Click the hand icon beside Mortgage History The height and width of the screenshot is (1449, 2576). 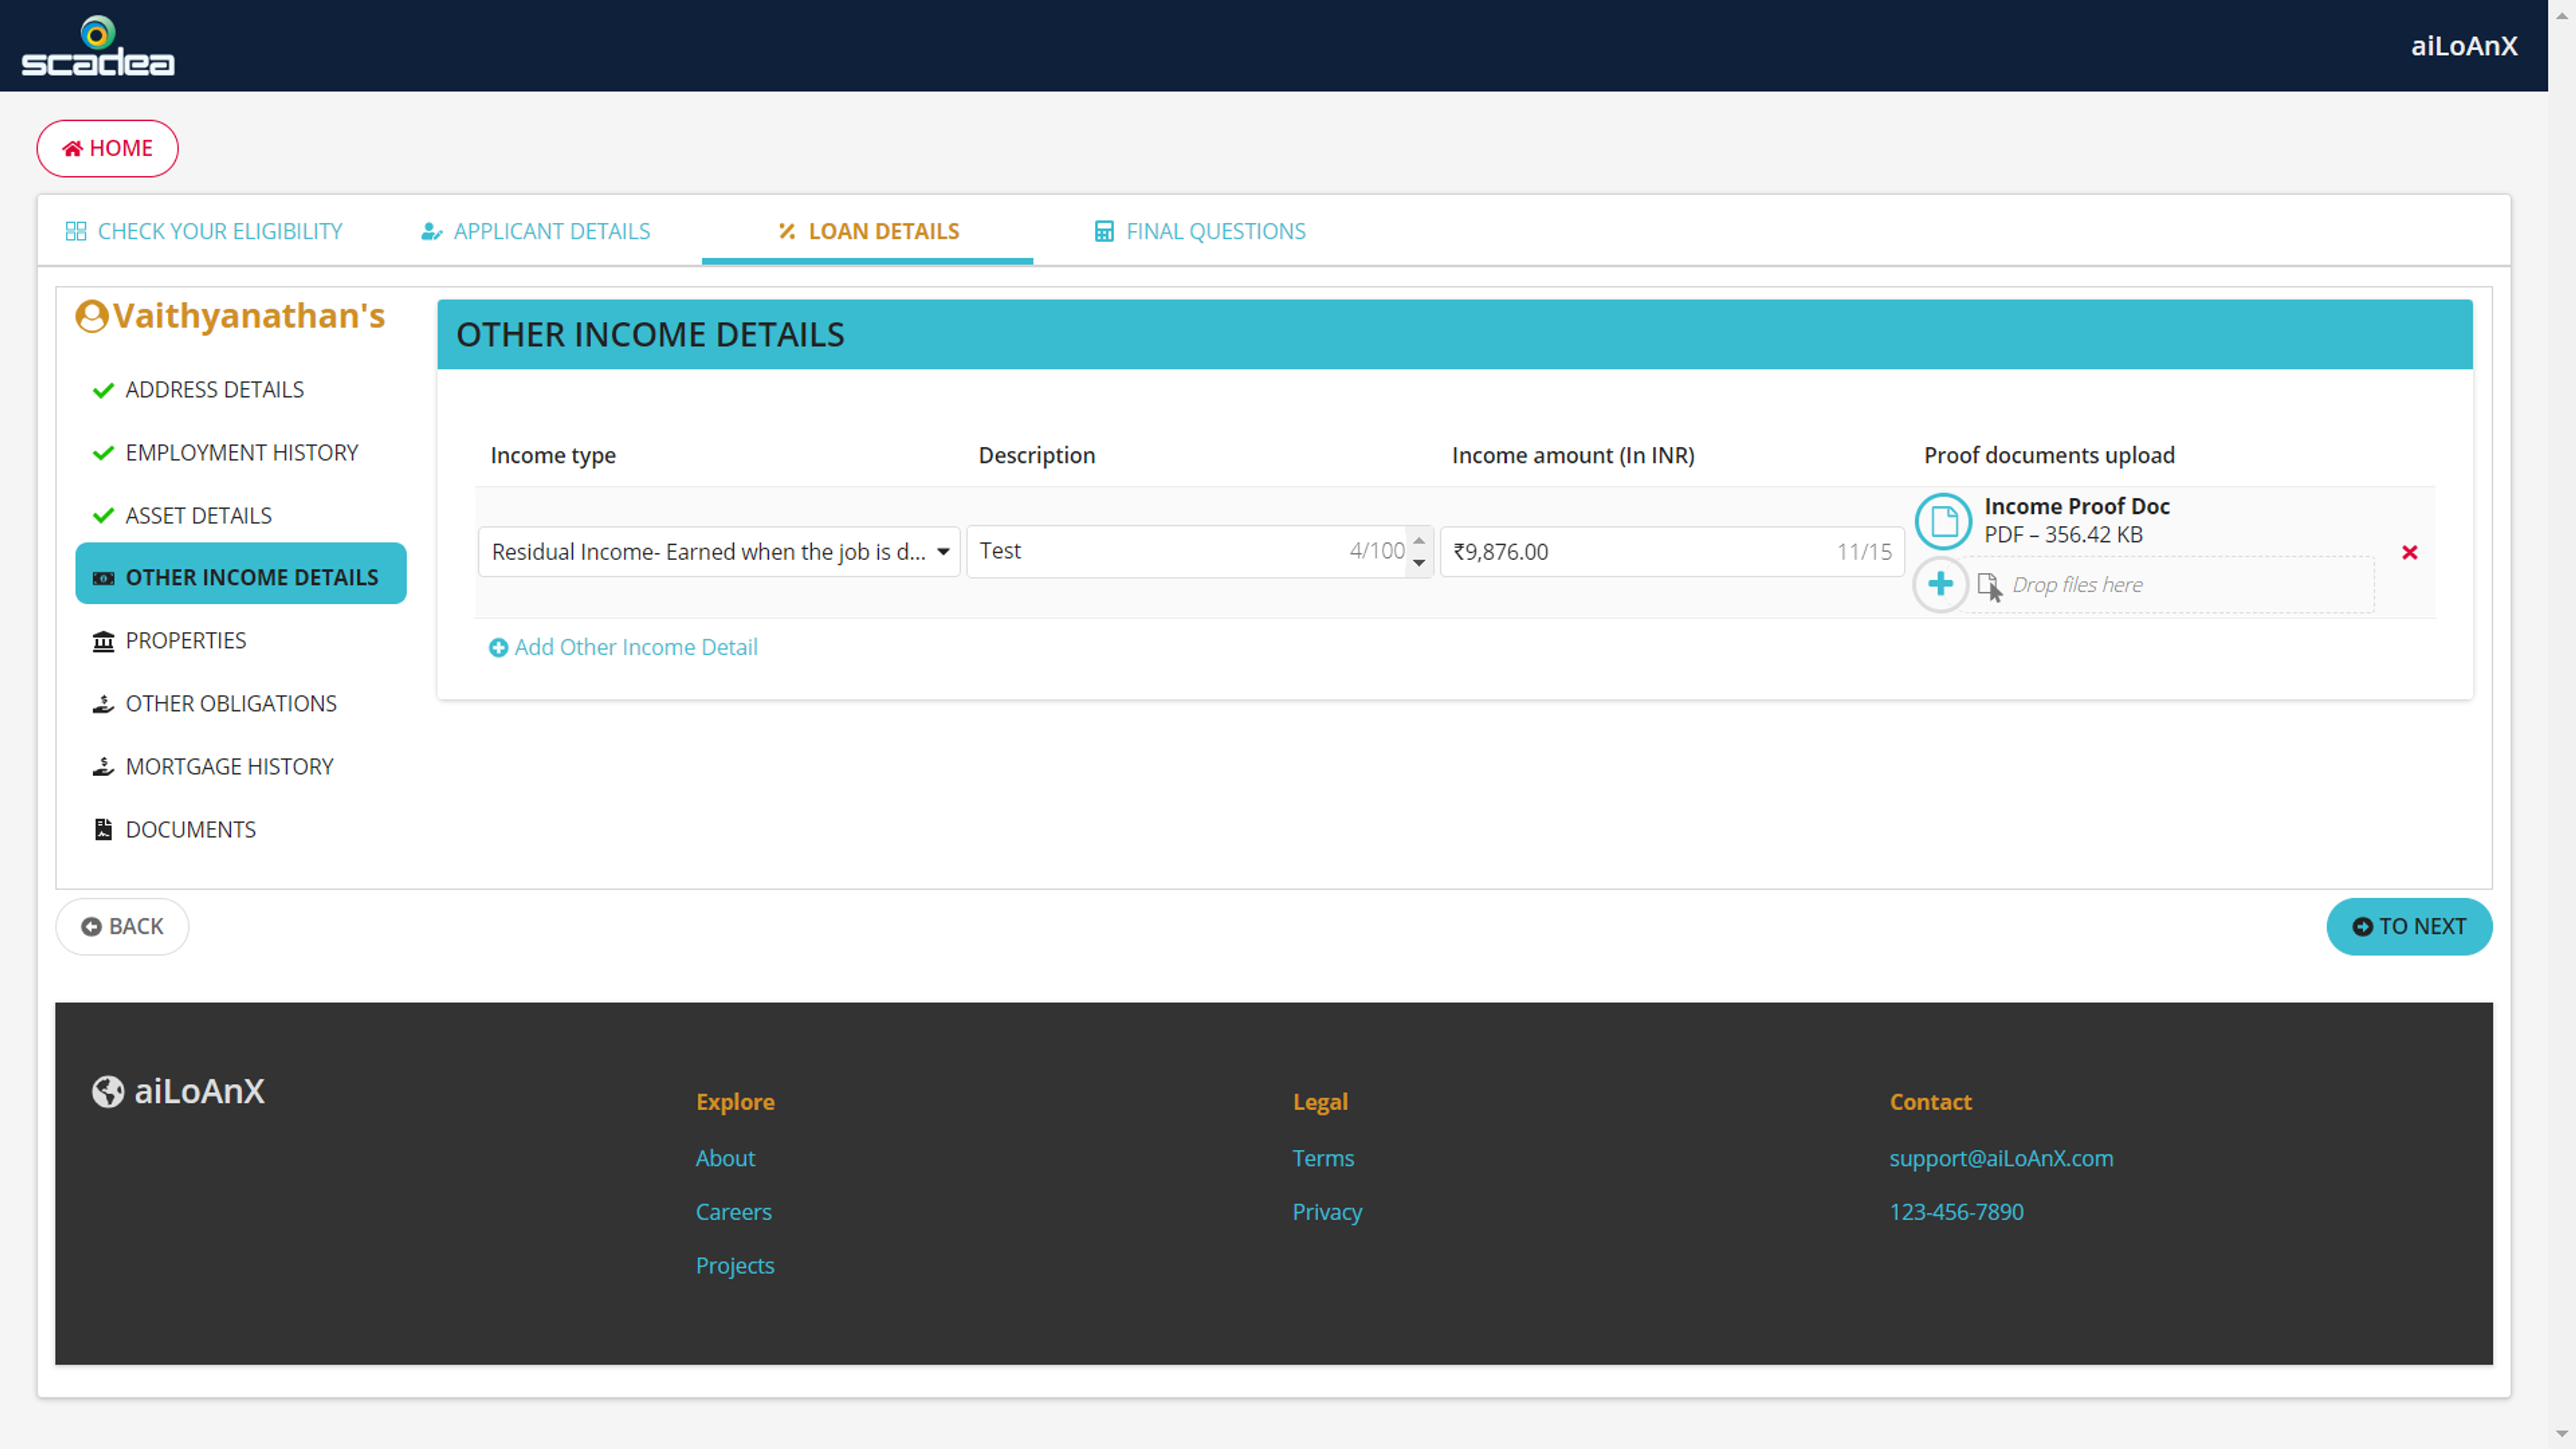point(103,767)
